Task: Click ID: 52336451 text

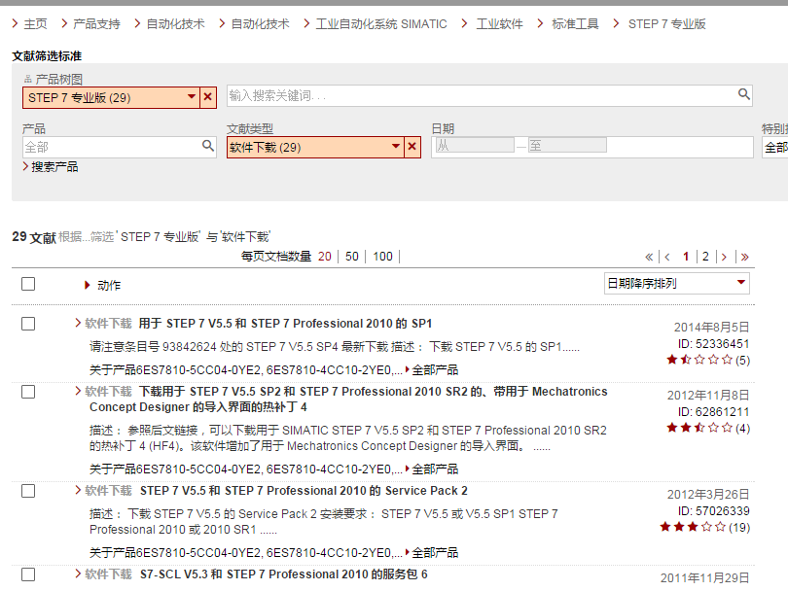Action: click(714, 344)
